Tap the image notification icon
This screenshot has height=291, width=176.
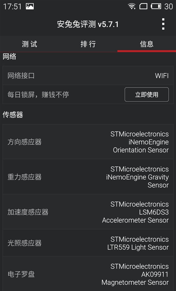click(x=30, y=6)
